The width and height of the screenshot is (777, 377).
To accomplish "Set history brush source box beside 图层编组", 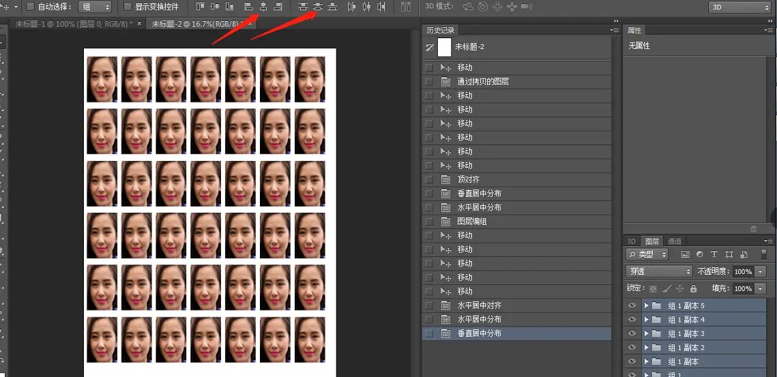I will (x=429, y=222).
